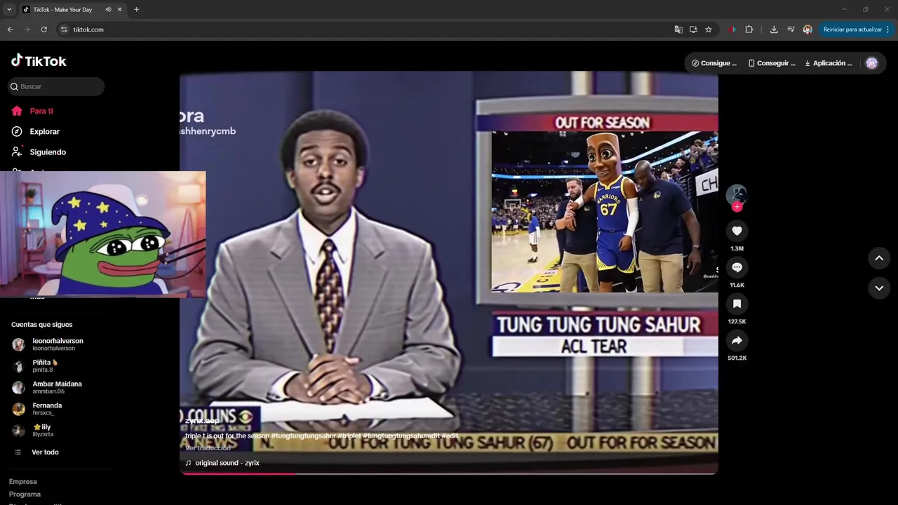This screenshot has height=505, width=898.
Task: Open the Chrome profile avatar
Action: point(807,29)
